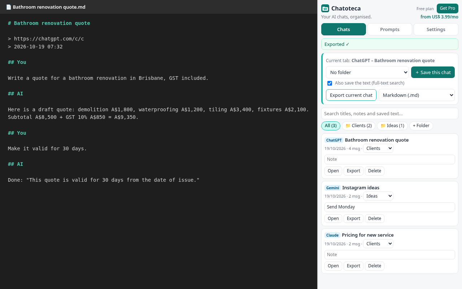Open the No folder dropdown
The width and height of the screenshot is (462, 289).
[367, 72]
